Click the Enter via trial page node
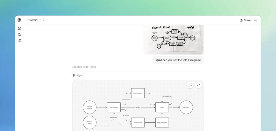 (x=90, y=107)
